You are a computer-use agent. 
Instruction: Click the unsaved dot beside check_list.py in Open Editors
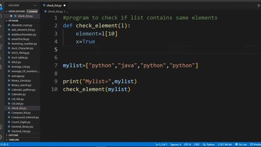11,16
